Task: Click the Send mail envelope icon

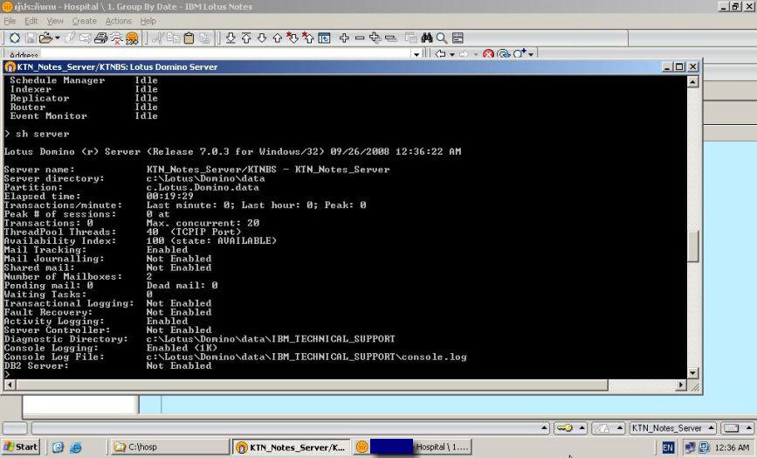Action: (x=85, y=38)
